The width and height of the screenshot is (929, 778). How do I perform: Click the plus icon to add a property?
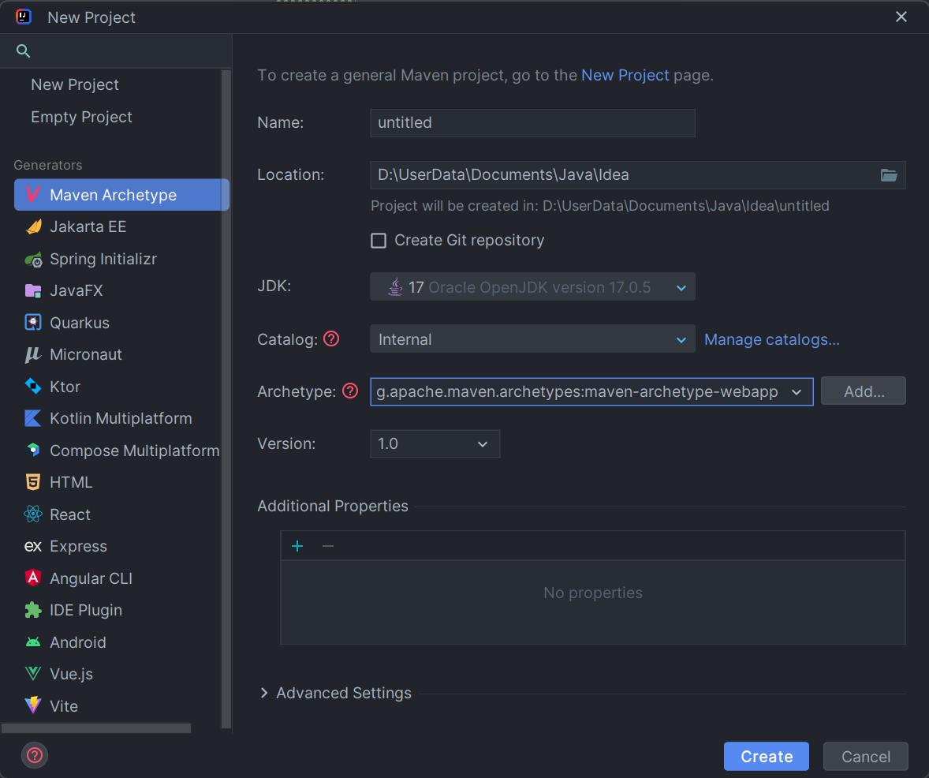click(x=297, y=546)
